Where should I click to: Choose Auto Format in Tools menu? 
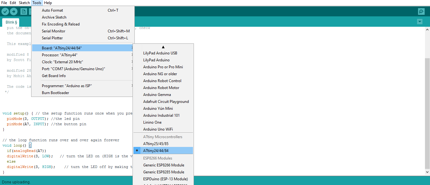(x=83, y=10)
